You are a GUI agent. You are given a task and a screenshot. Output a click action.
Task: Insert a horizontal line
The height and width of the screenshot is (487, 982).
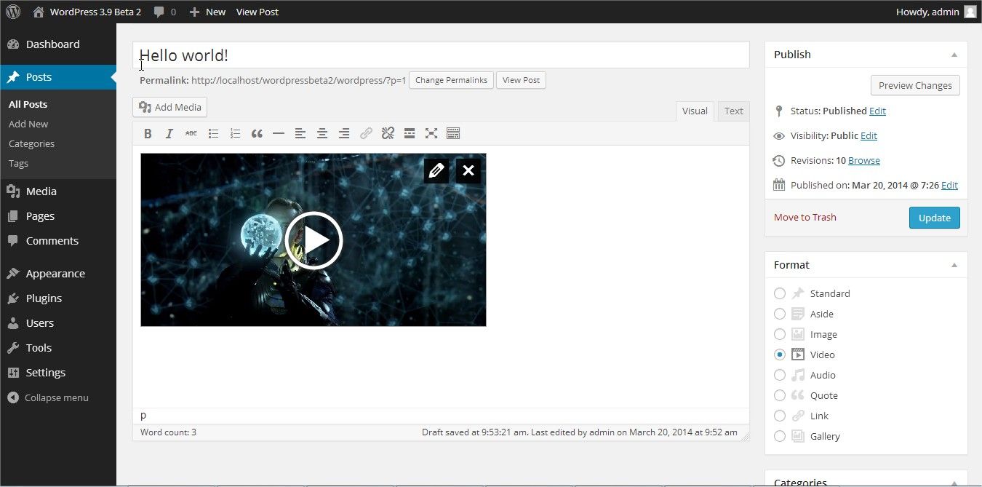pyautogui.click(x=279, y=133)
